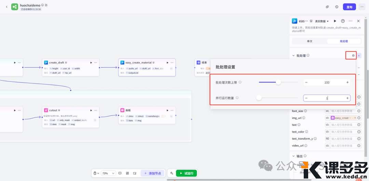Viewport: 369px width, 181px height.
Task: Click the green 试运行 button
Action: [187, 173]
